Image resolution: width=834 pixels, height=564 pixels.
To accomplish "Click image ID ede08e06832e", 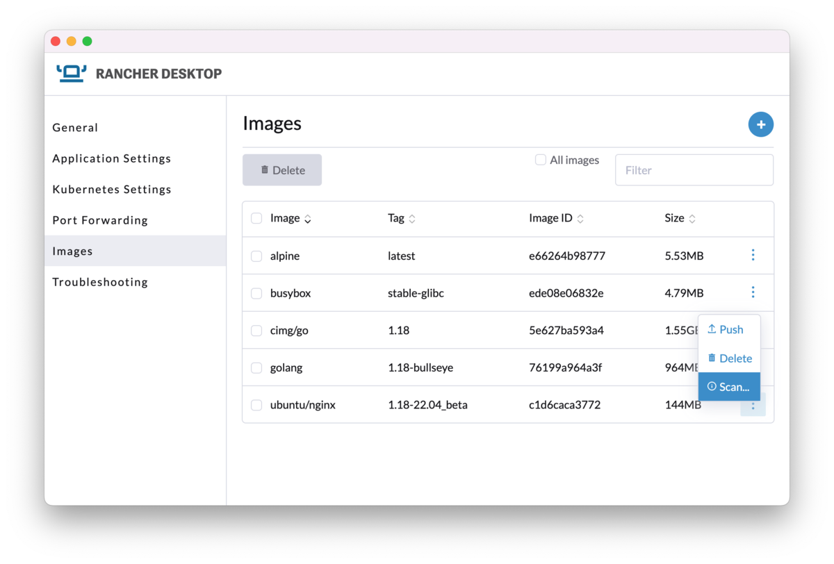I will point(566,293).
